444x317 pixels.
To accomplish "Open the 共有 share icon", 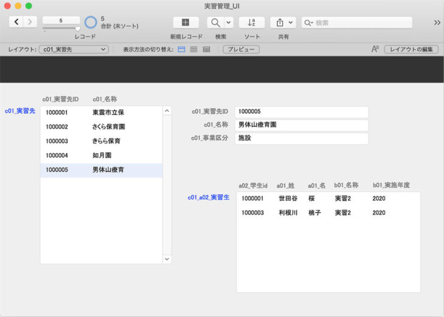I will click(280, 22).
